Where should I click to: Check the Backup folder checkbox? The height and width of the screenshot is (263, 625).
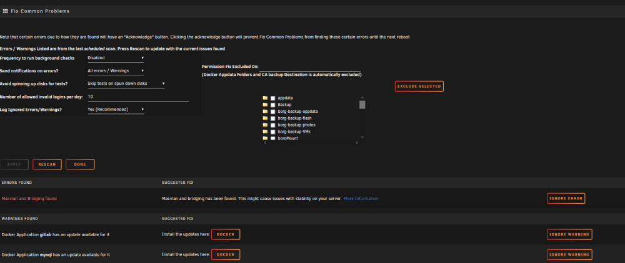[x=273, y=105]
